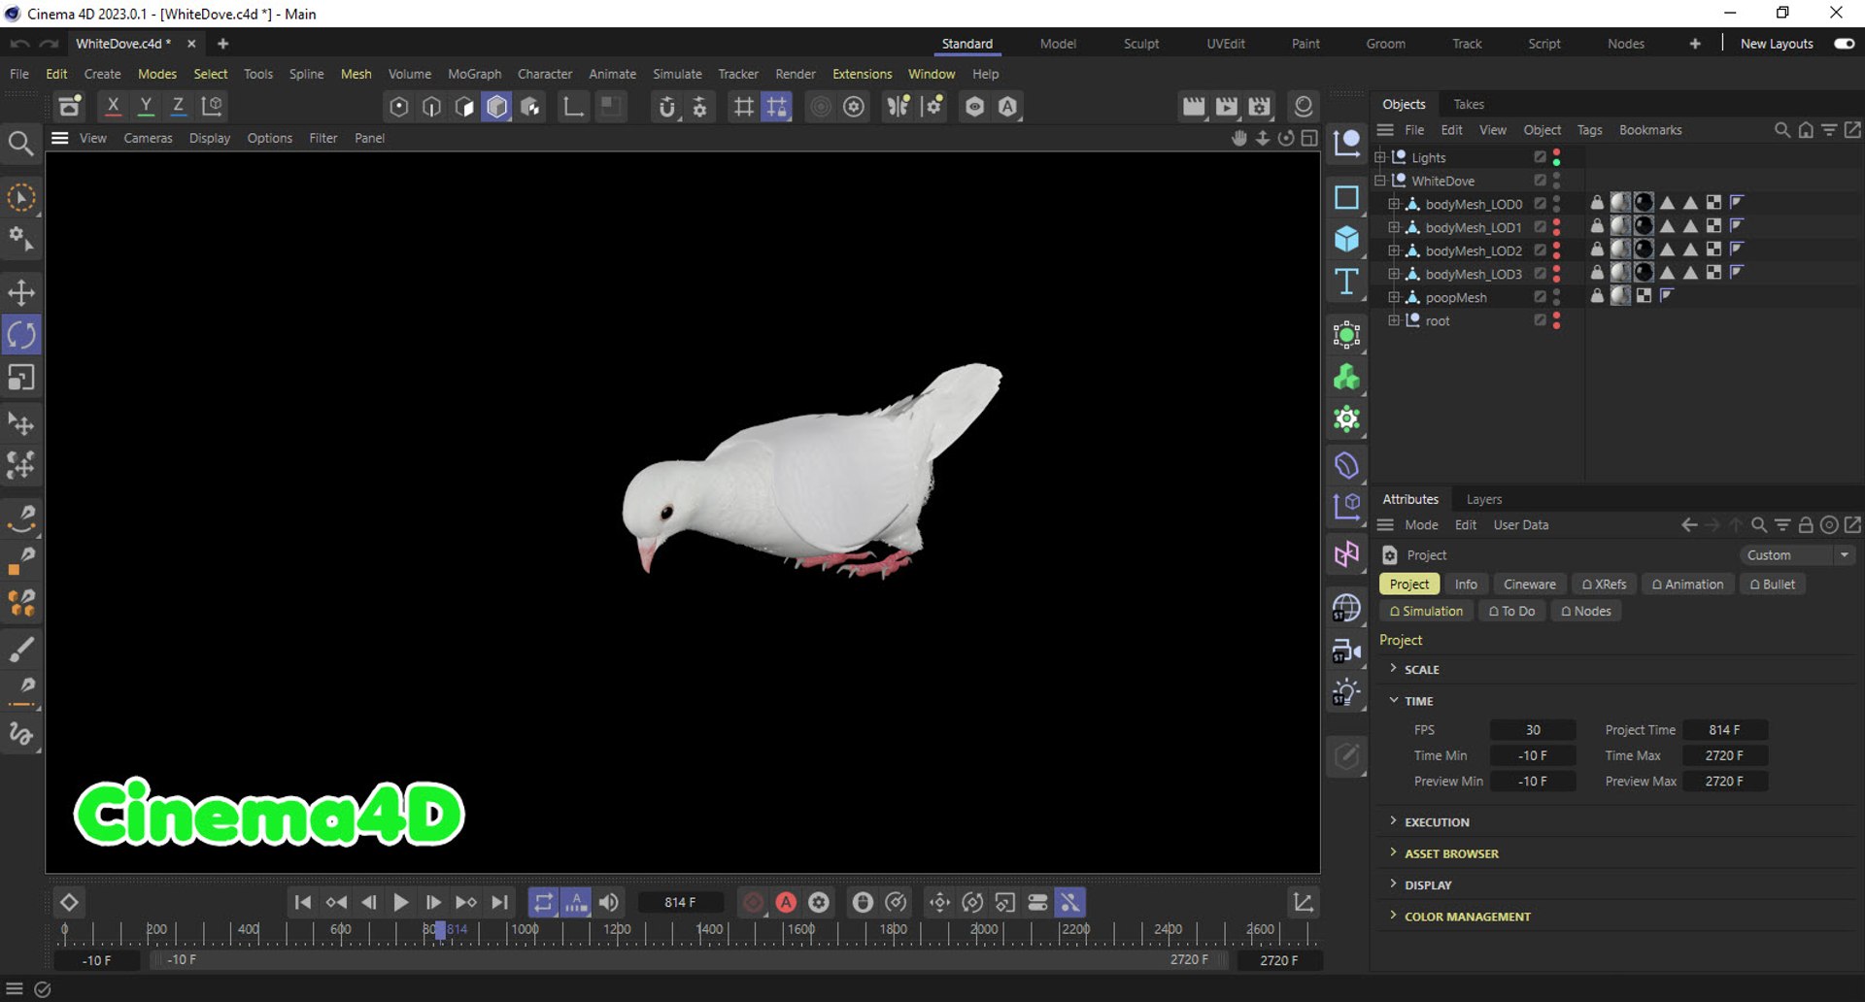This screenshot has height=1002, width=1865.
Task: Add a rectangle spline object
Action: [1346, 198]
